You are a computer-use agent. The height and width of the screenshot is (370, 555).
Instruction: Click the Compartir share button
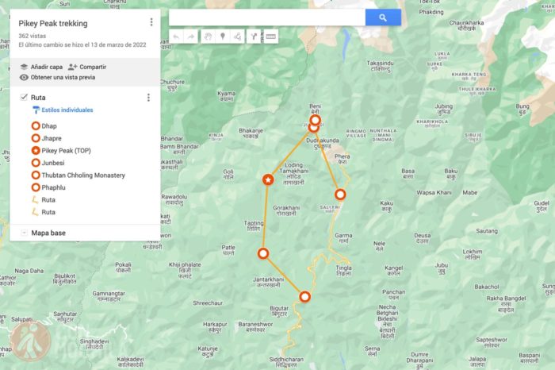87,67
